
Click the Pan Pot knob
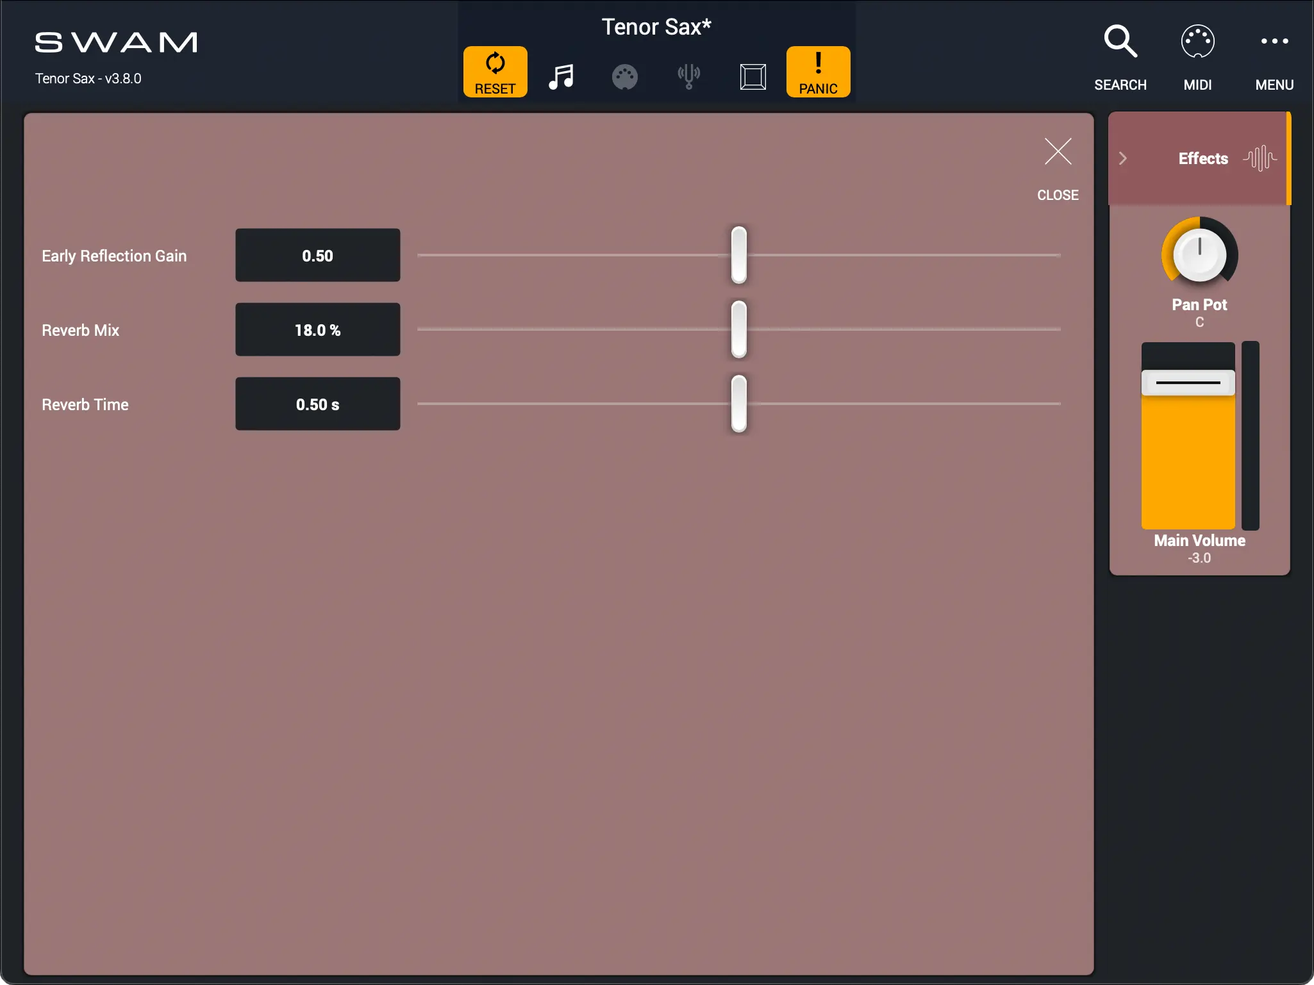point(1199,255)
